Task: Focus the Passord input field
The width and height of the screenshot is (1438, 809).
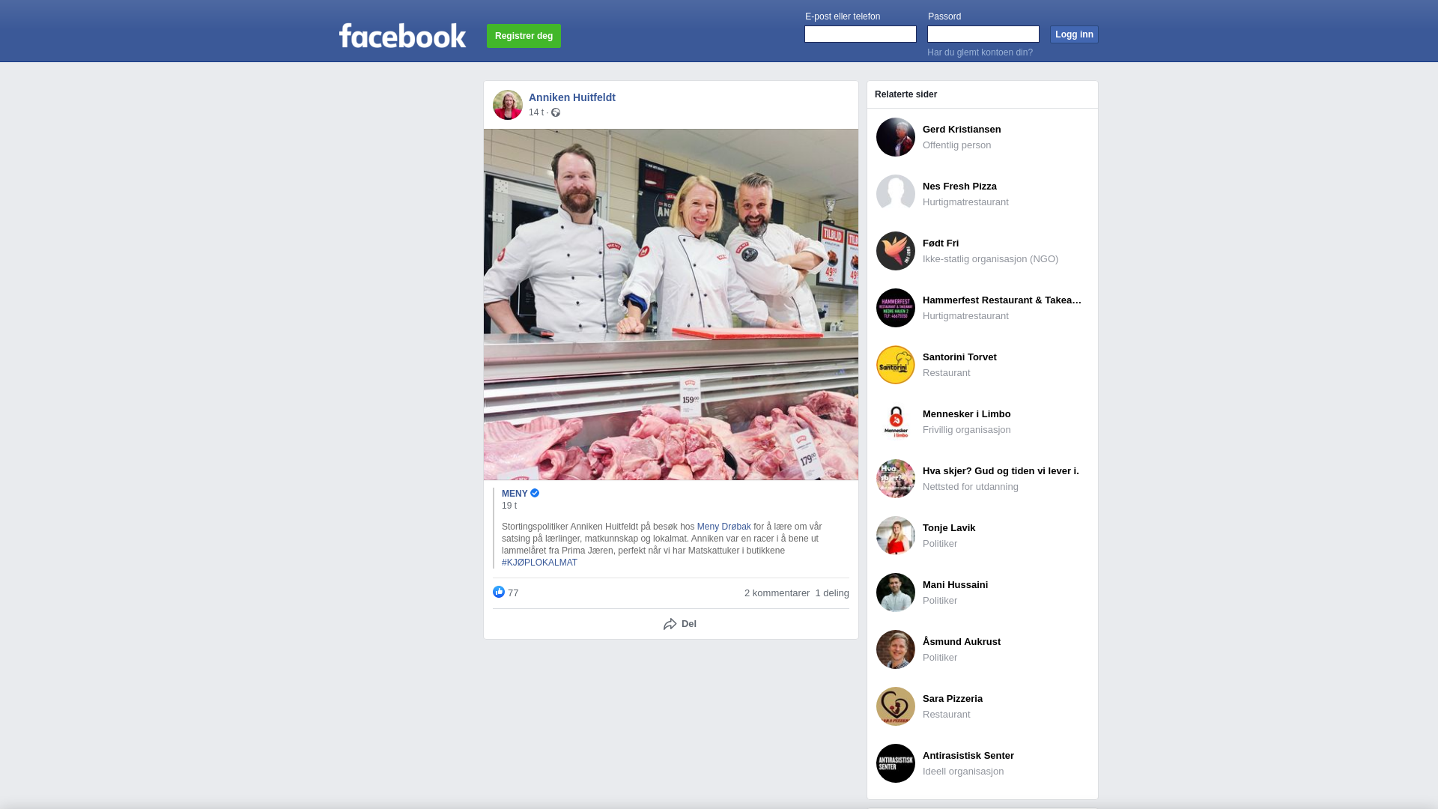Action: pos(983,34)
